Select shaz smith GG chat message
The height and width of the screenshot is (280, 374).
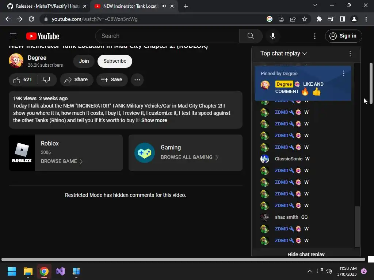coord(303,217)
